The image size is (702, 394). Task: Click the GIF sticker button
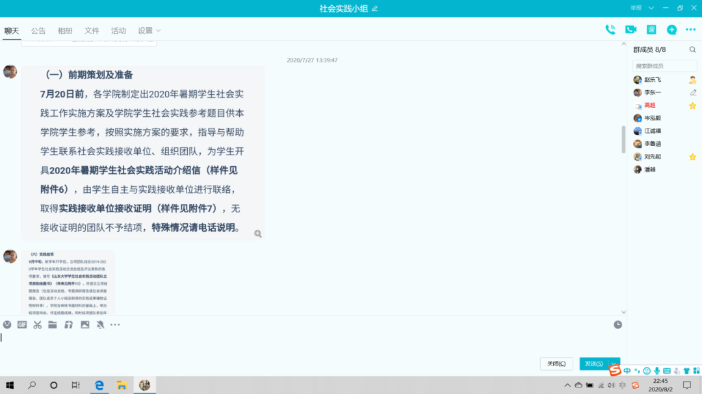(22, 325)
